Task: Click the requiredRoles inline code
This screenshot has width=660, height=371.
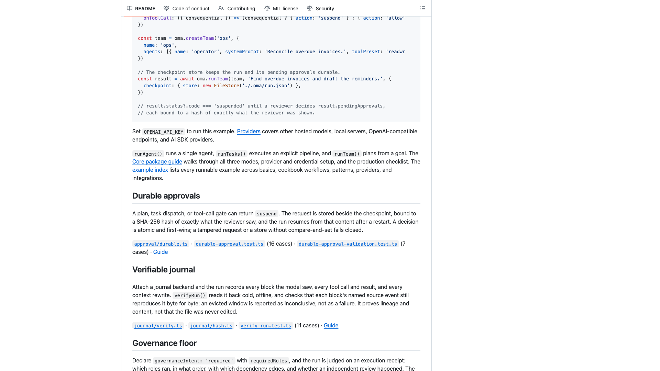Action: (269, 361)
